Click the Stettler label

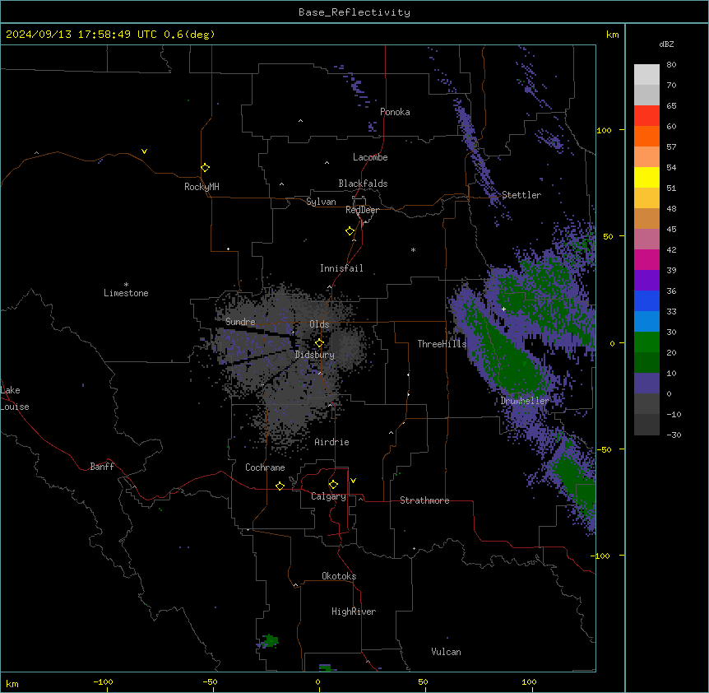click(x=521, y=195)
